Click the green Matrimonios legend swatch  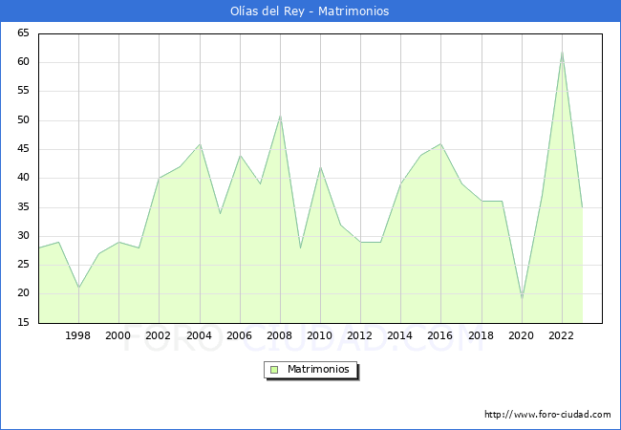[x=274, y=370]
